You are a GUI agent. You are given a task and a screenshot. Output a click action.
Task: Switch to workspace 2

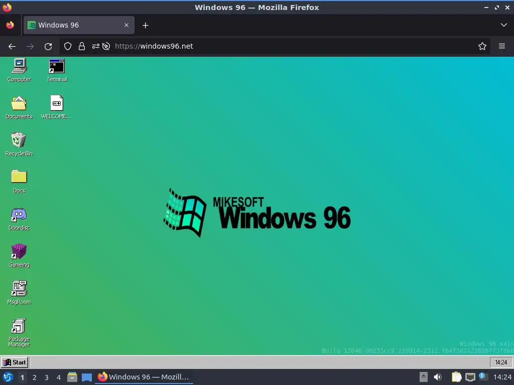coord(35,377)
